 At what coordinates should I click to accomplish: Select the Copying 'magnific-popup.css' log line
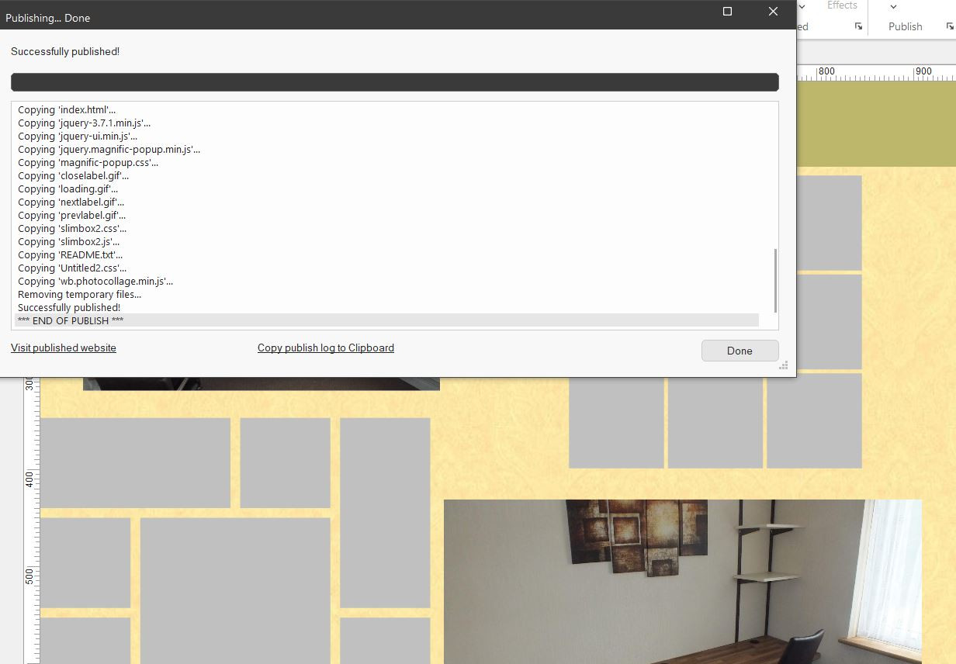386,162
